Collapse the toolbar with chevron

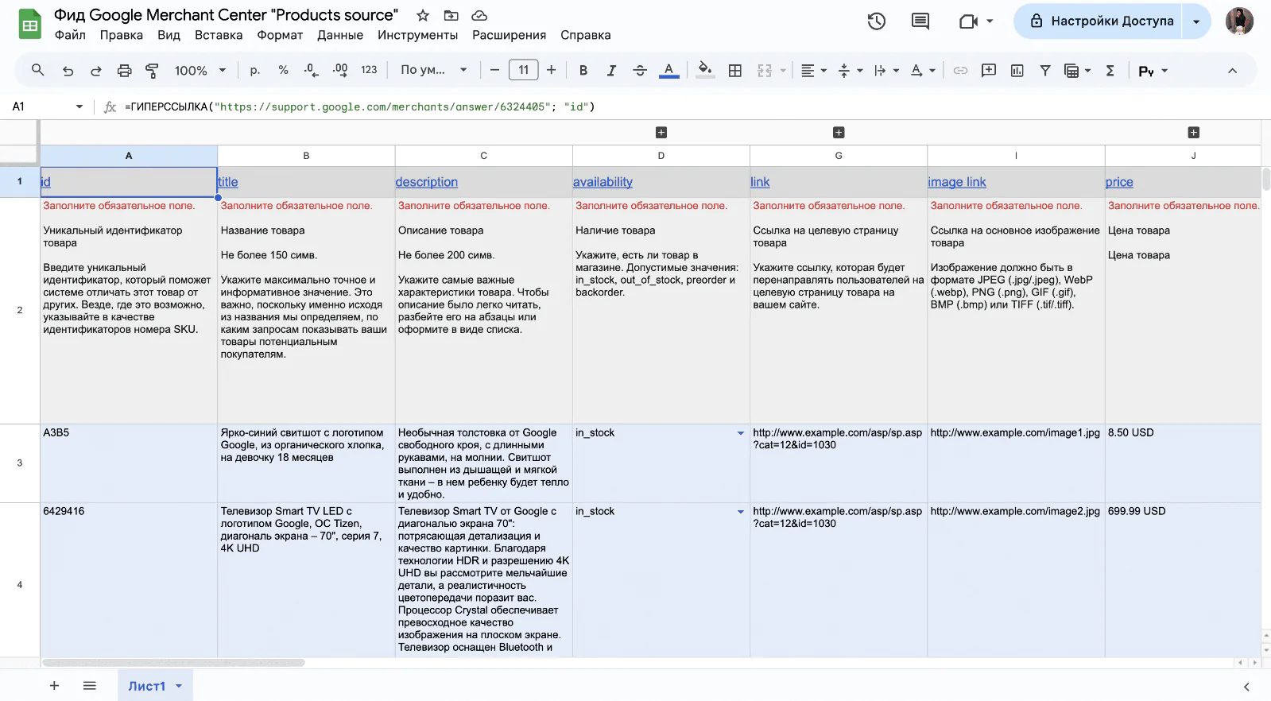(1232, 71)
